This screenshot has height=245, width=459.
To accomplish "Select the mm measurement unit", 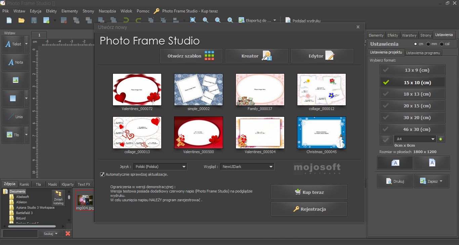I will [x=429, y=44].
